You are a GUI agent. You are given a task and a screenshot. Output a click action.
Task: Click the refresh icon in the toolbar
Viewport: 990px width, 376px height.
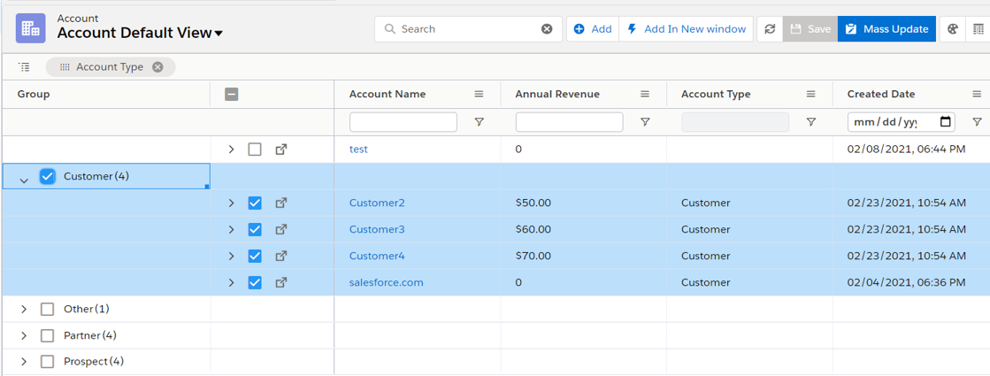770,29
